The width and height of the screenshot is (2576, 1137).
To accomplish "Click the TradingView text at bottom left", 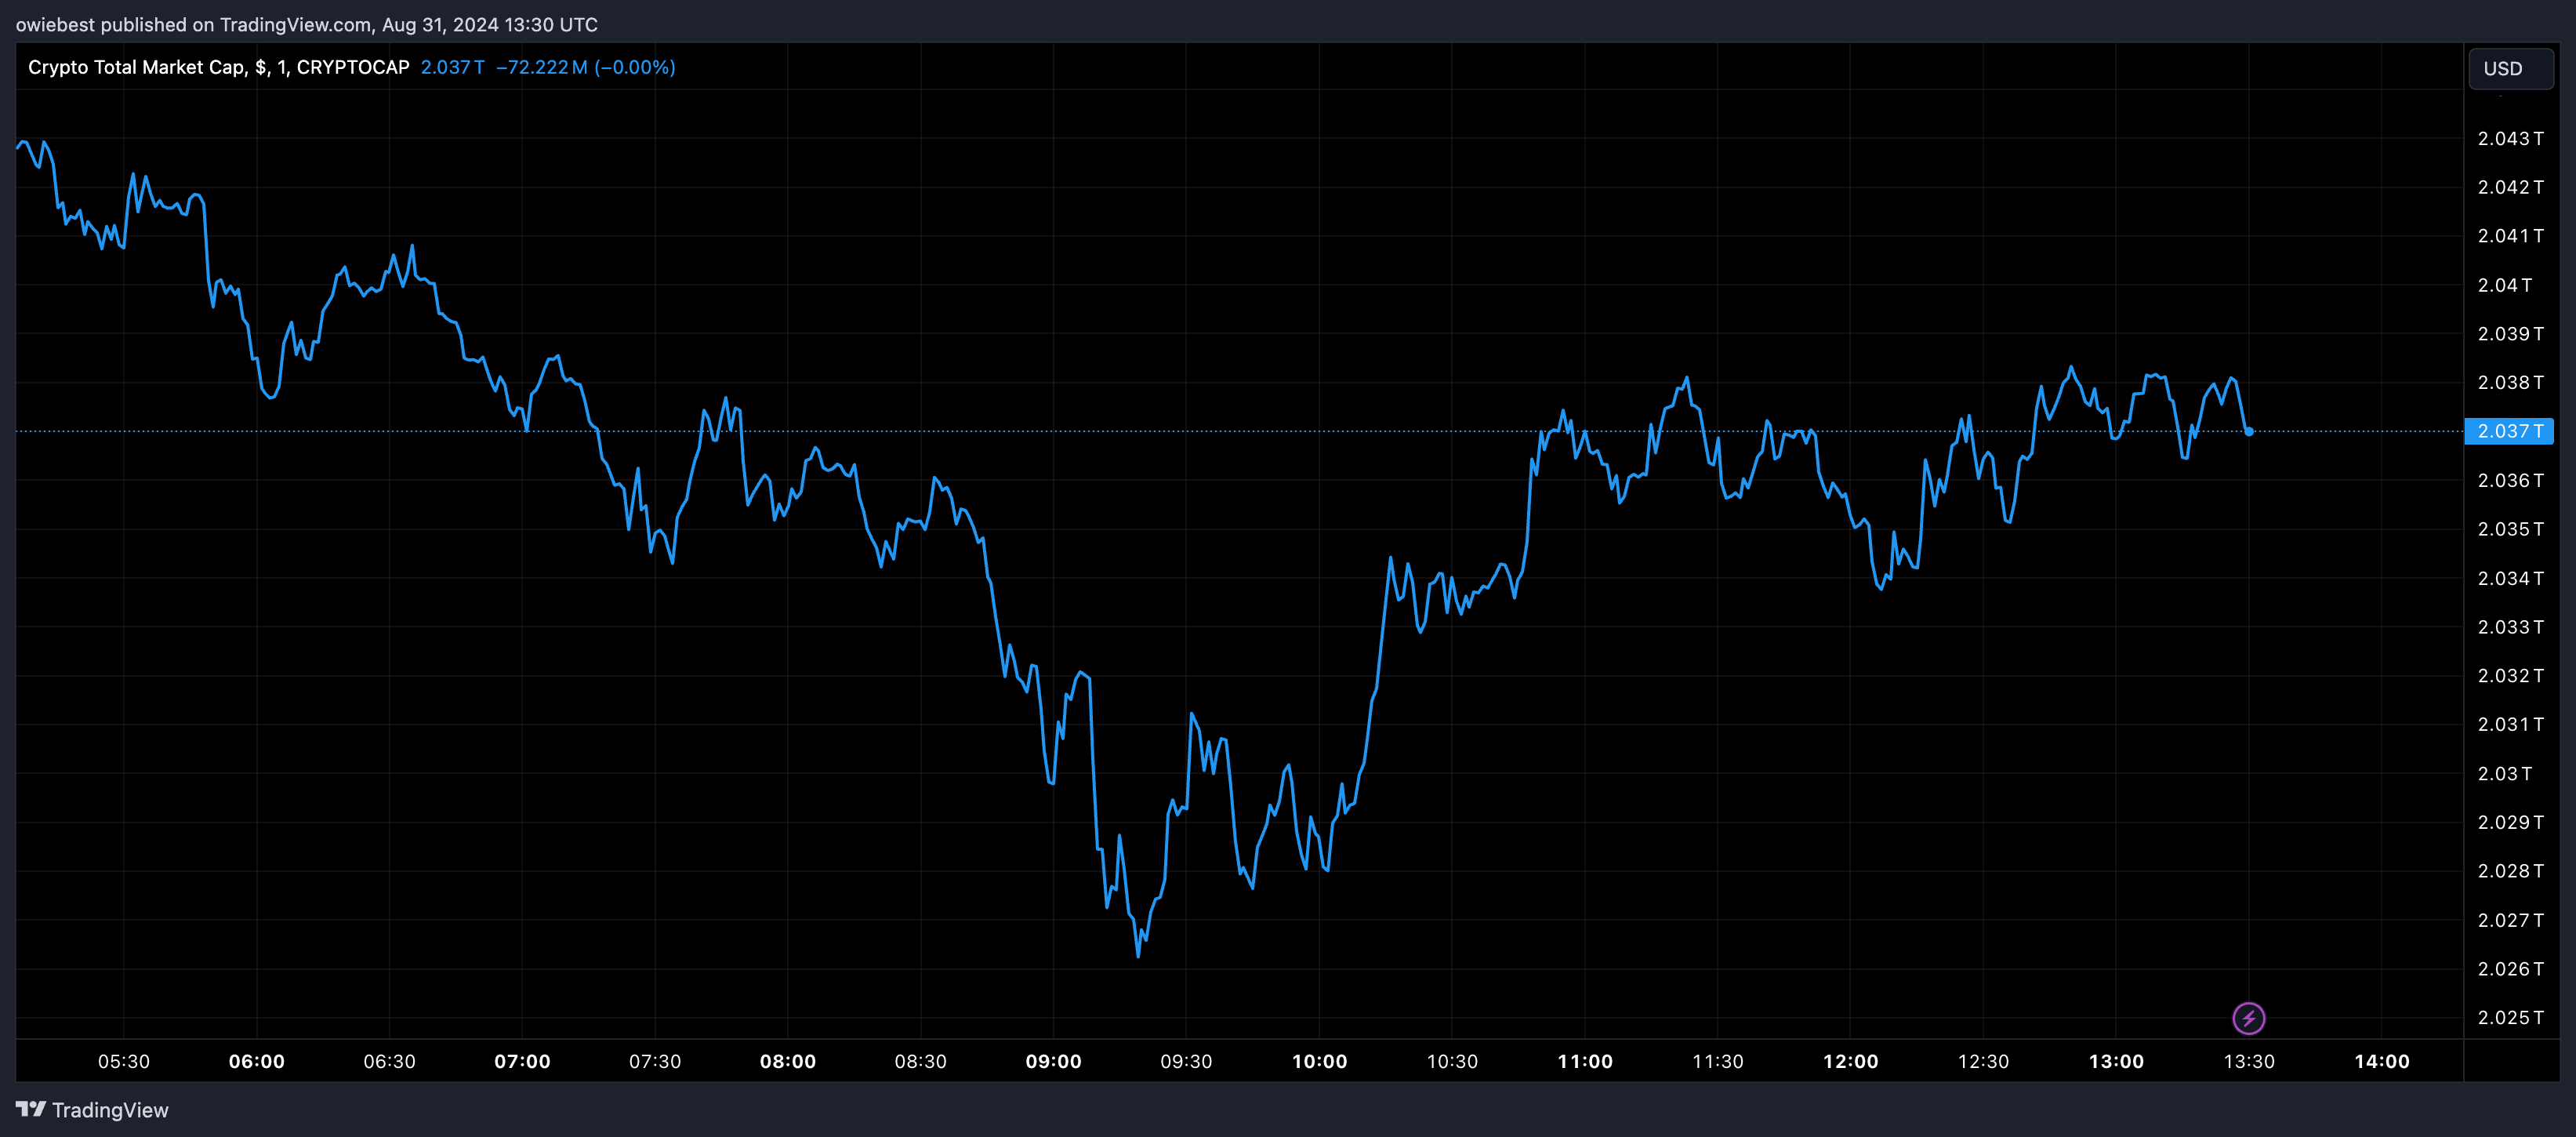I will [x=110, y=1110].
